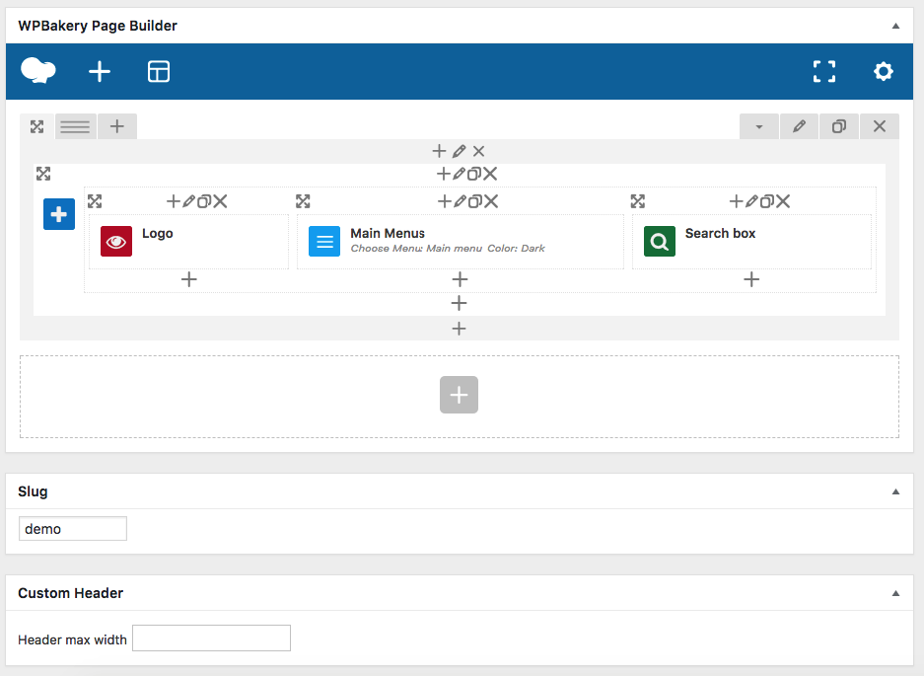Delete the inner row
The image size is (924, 676).
click(x=490, y=174)
